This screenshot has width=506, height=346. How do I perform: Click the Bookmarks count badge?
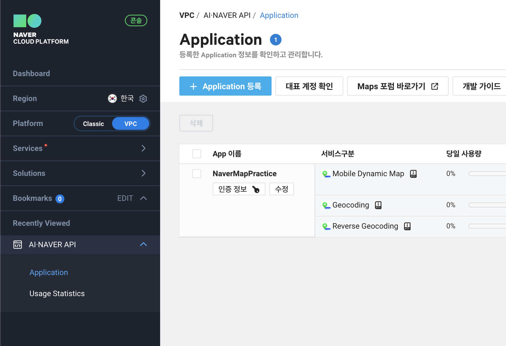tap(60, 199)
